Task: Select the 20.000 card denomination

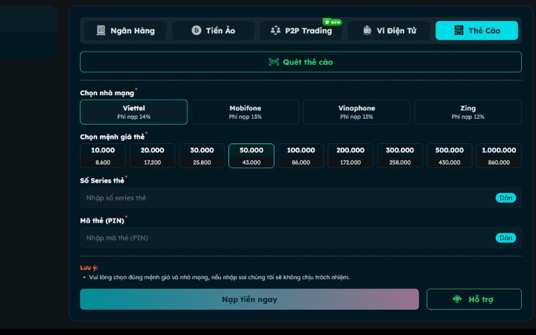Action: click(153, 156)
